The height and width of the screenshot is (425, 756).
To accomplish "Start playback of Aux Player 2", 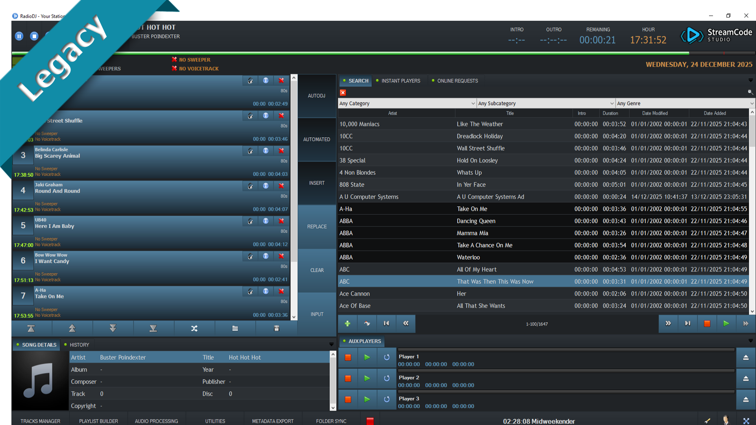I will click(x=367, y=378).
